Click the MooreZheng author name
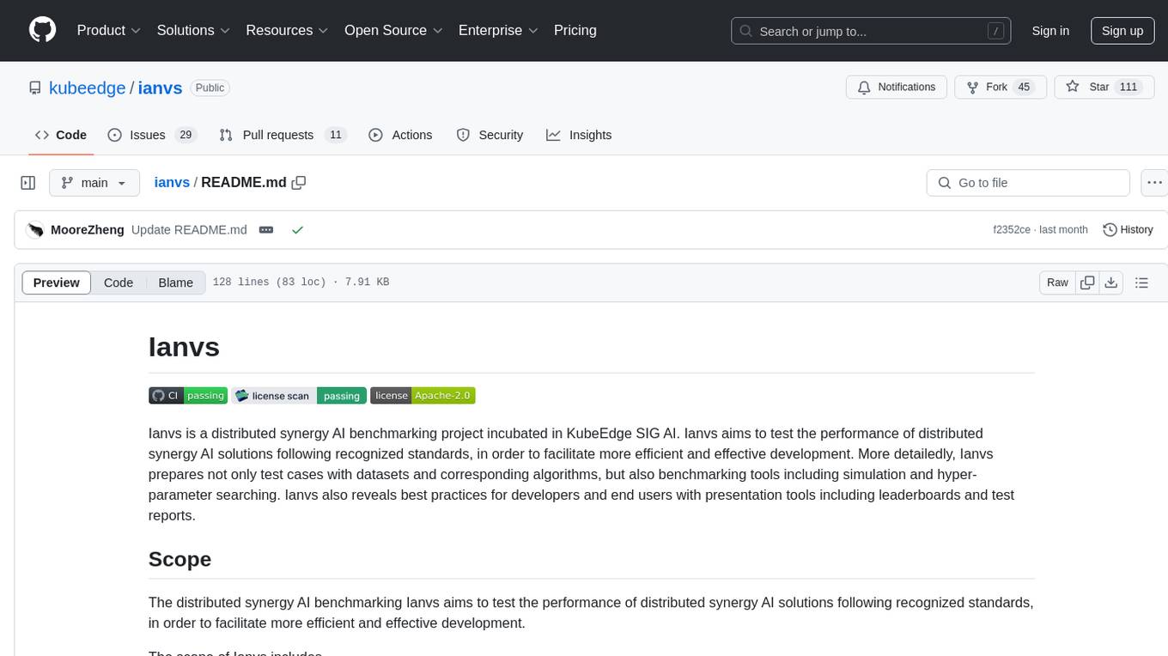Image resolution: width=1168 pixels, height=656 pixels. [88, 230]
